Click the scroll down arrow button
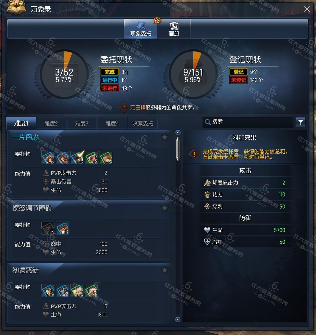This screenshot has width=316, height=335. coord(178,319)
